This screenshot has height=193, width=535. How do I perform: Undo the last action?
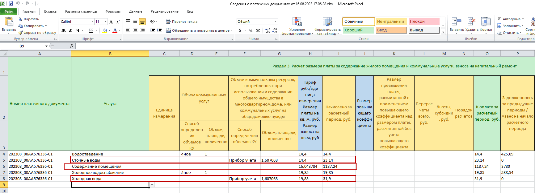click(18, 4)
